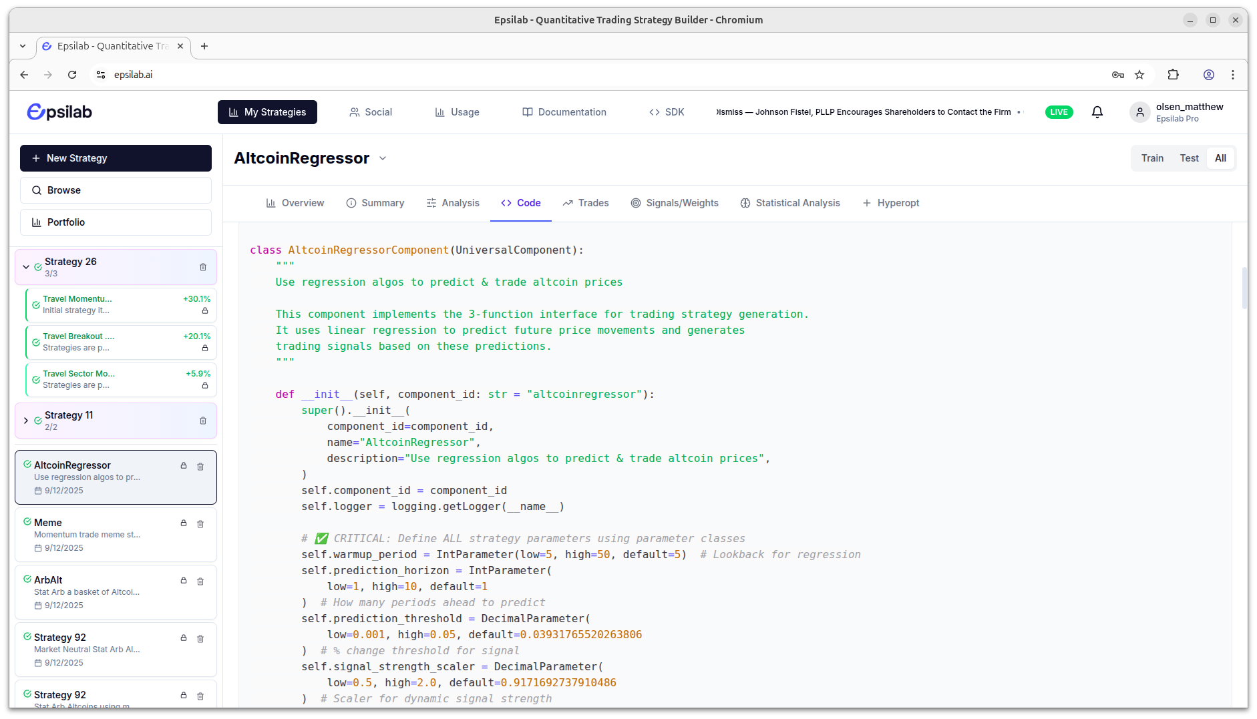Bookmark page with the star icon
The width and height of the screenshot is (1257, 719).
point(1139,75)
